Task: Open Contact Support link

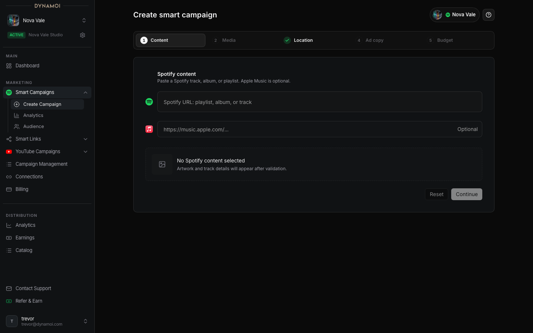Action: [47, 289]
